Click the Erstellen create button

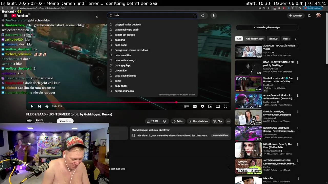tap(295, 16)
